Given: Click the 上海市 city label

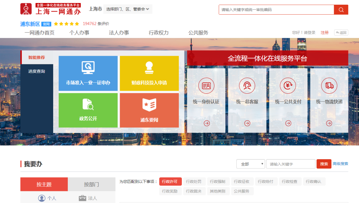Looking at the screenshot, I should point(95,9).
